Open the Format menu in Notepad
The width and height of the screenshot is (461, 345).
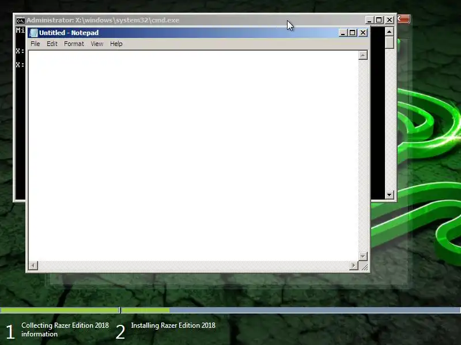pos(74,44)
